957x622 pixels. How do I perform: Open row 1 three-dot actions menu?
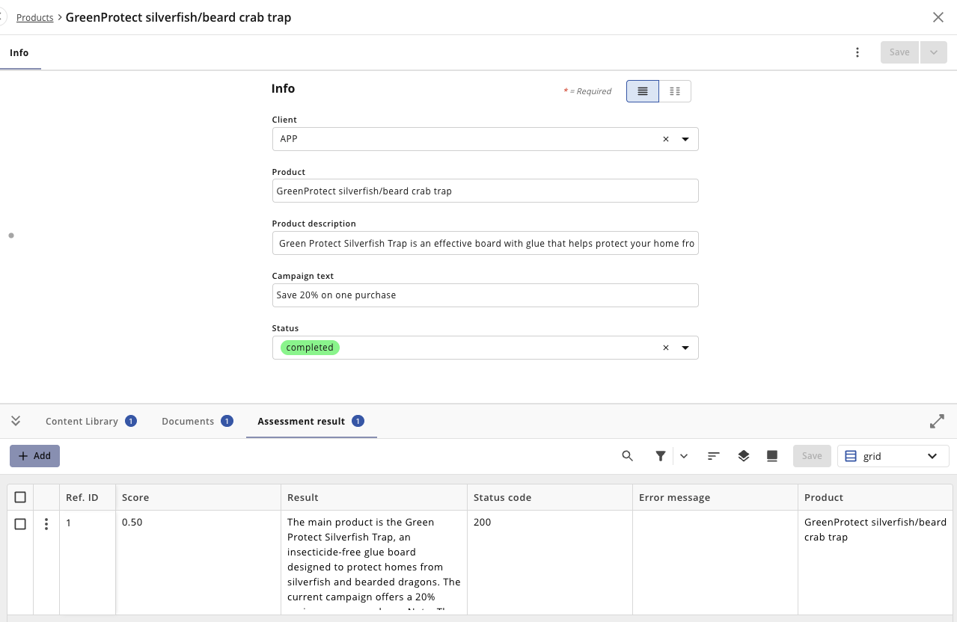click(46, 524)
